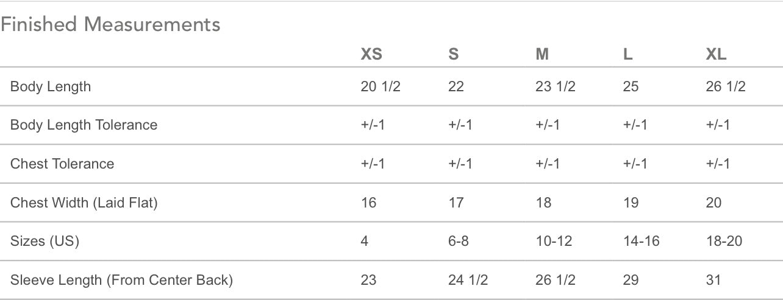Click Sleeve Length (From Center Back) label
The width and height of the screenshot is (783, 300).
[x=121, y=280]
